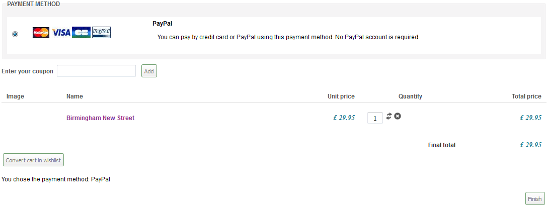Screen dimensions: 548x209
Task: Click the Name column header
Action: [x=75, y=96]
